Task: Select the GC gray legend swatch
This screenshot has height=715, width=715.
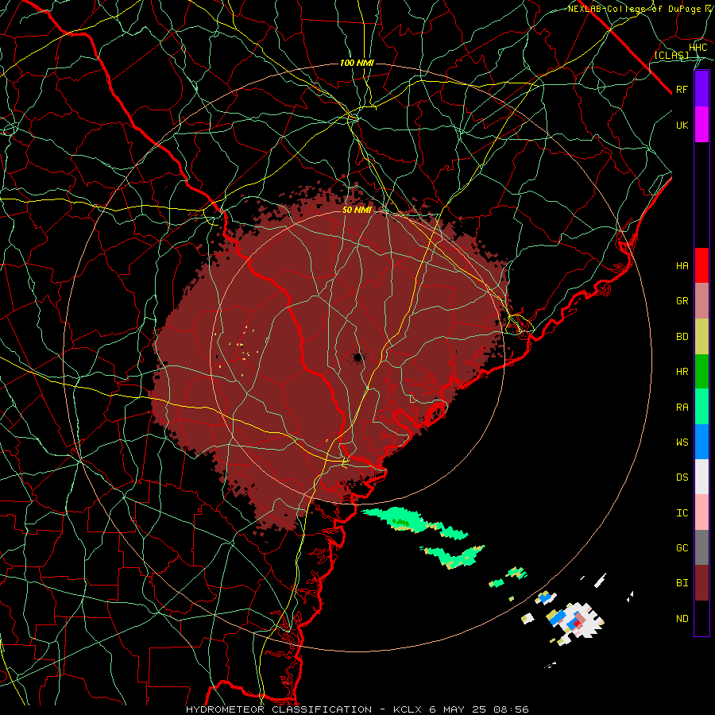Action: pyautogui.click(x=701, y=547)
